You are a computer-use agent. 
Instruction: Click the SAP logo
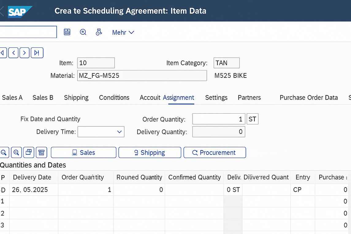point(20,12)
